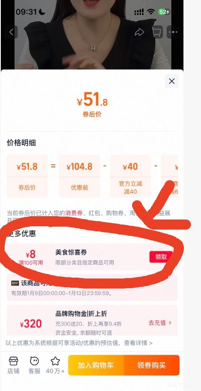Select the ¥40 官方立减 discount card
This screenshot has height=391, width=201.
pos(130,176)
